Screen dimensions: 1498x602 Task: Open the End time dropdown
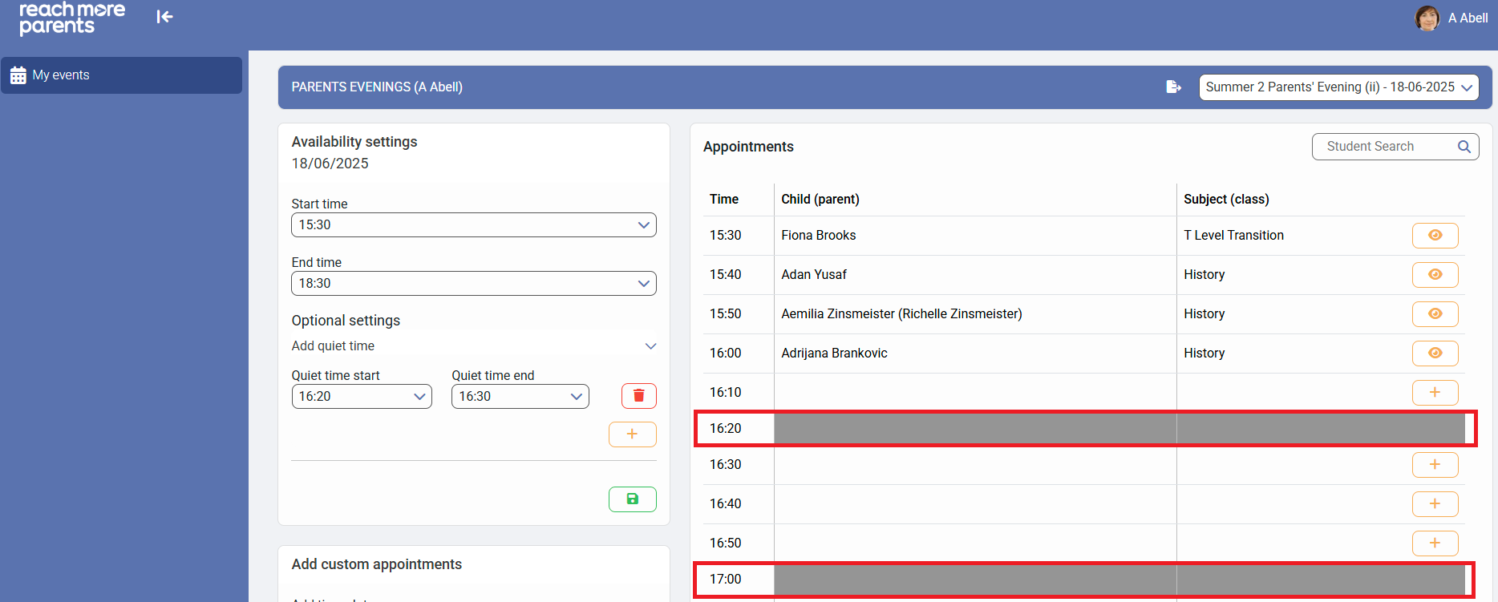[473, 284]
